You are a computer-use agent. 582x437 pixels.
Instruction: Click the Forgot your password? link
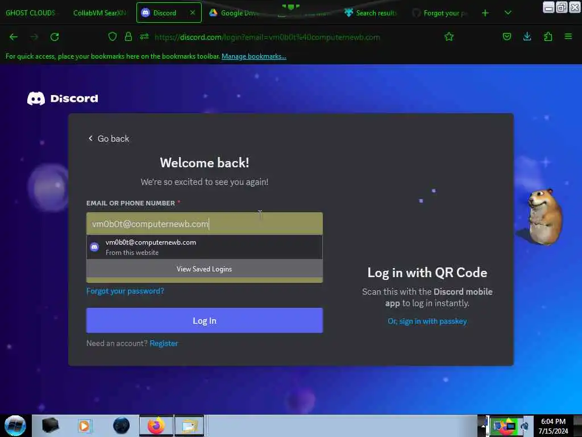point(125,291)
